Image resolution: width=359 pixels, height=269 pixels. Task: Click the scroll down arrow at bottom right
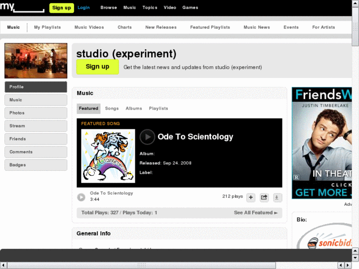356,258
